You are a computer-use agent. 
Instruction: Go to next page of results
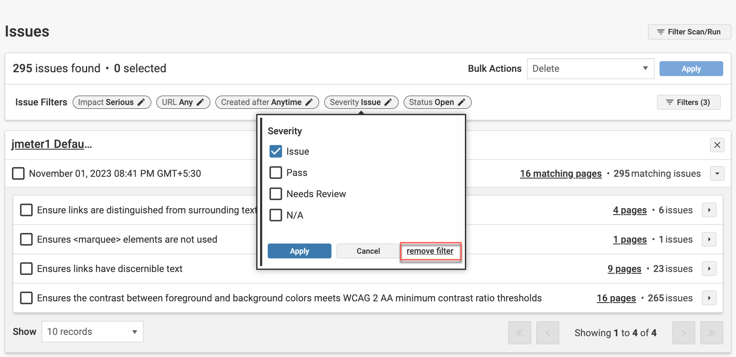click(x=683, y=333)
